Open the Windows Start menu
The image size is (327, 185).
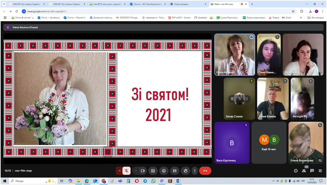5,181
